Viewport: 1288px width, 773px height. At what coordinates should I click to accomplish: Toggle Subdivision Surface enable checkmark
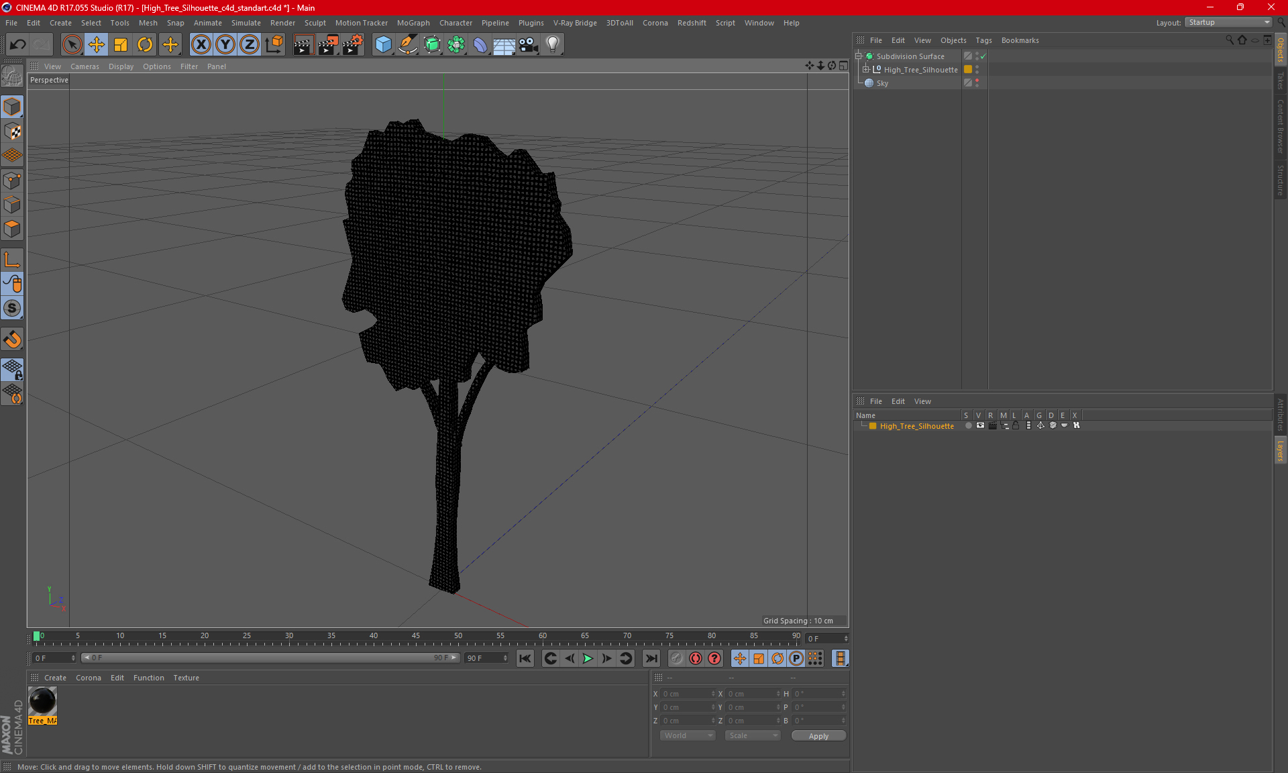(983, 56)
